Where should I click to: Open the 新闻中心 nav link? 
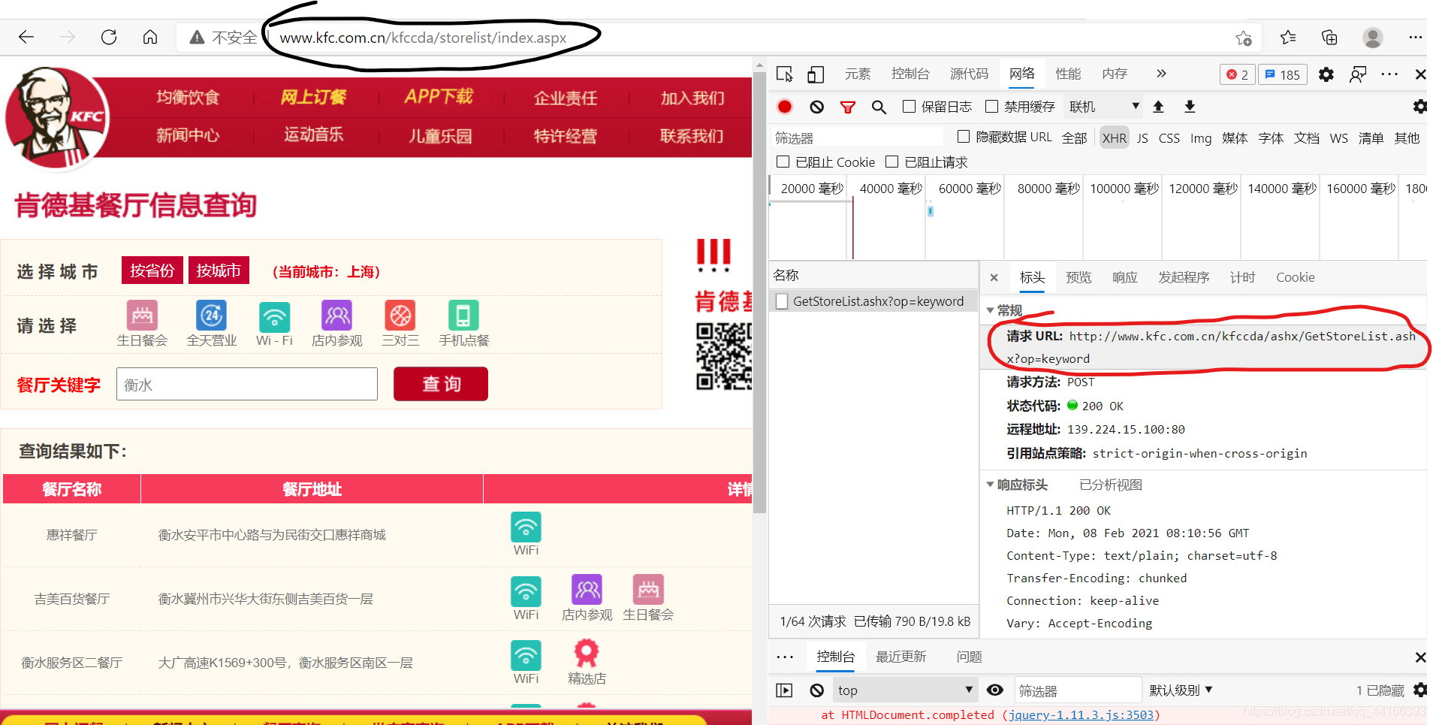(188, 135)
